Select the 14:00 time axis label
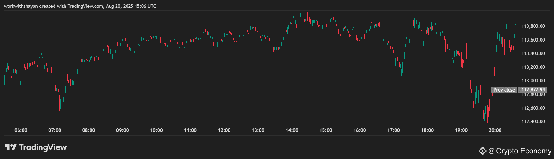The height and width of the screenshot is (159, 554). click(x=292, y=130)
